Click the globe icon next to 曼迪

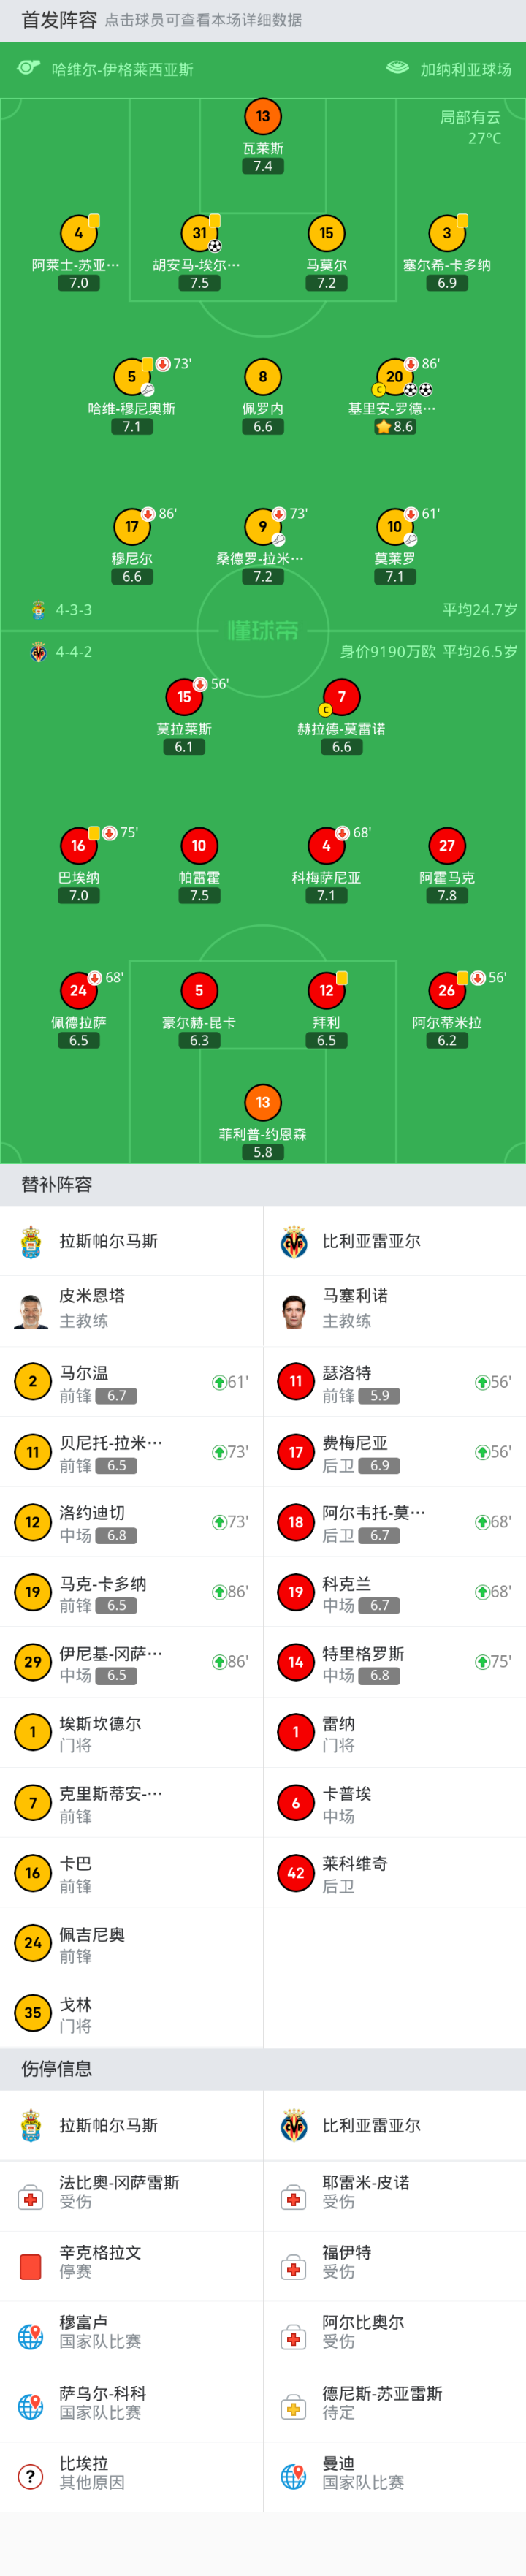294,2475
